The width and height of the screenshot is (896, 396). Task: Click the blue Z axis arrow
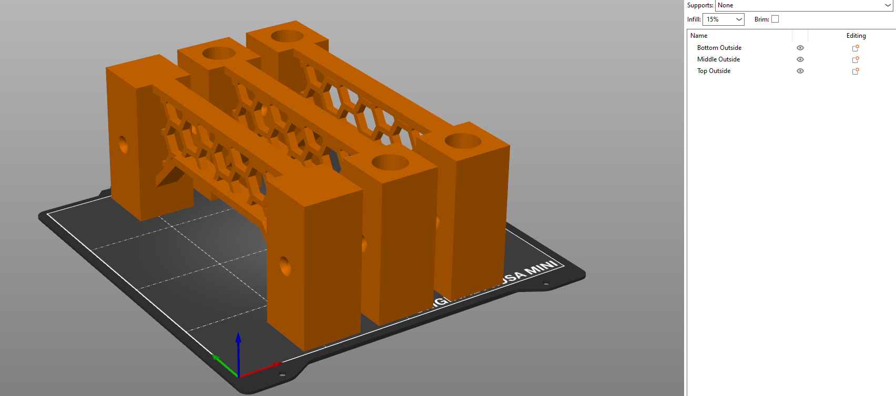[238, 353]
